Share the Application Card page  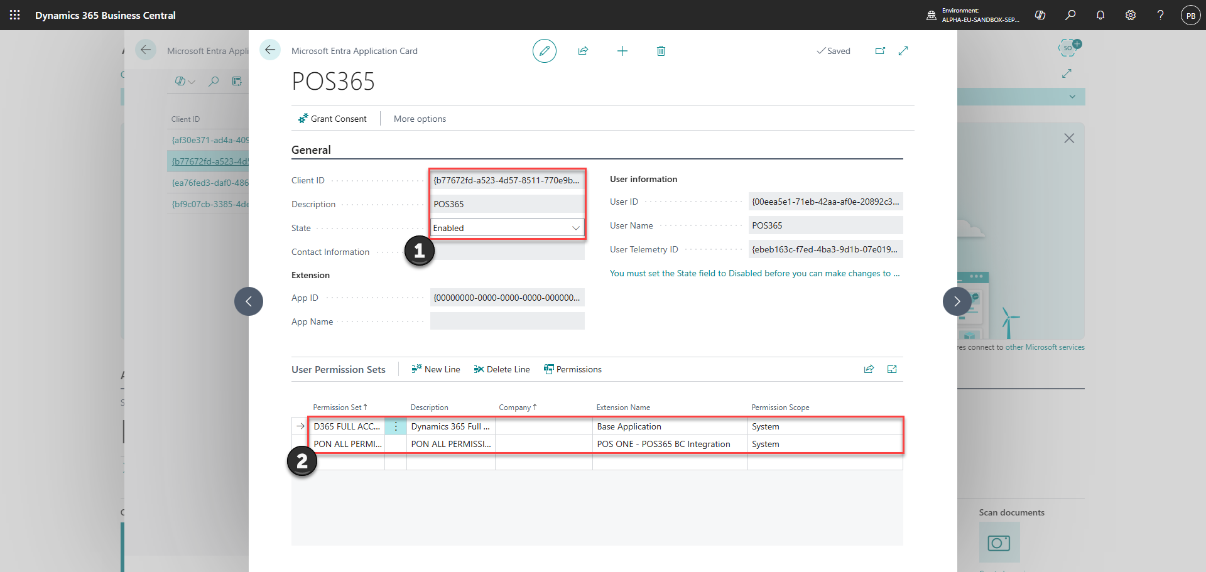[x=583, y=51]
